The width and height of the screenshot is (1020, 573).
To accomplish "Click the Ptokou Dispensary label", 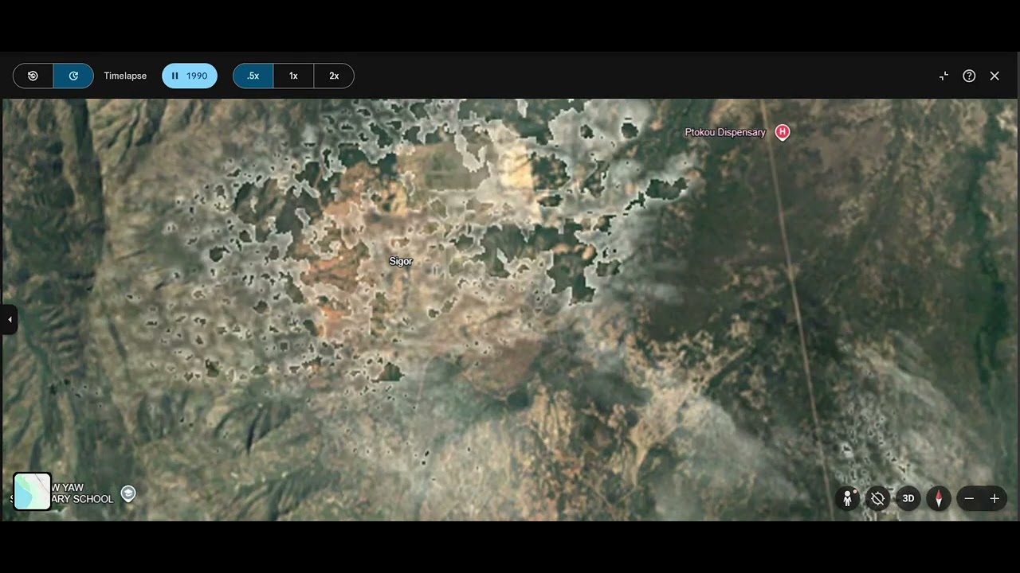I will point(725,132).
